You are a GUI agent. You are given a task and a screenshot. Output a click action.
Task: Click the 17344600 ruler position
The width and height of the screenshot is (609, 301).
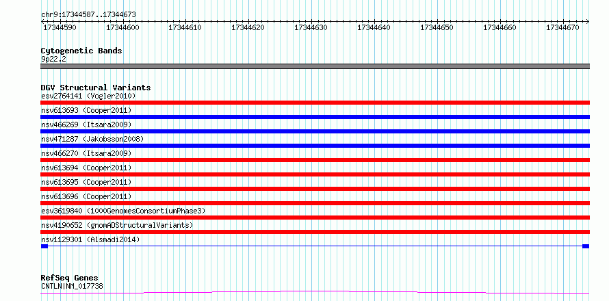point(122,27)
